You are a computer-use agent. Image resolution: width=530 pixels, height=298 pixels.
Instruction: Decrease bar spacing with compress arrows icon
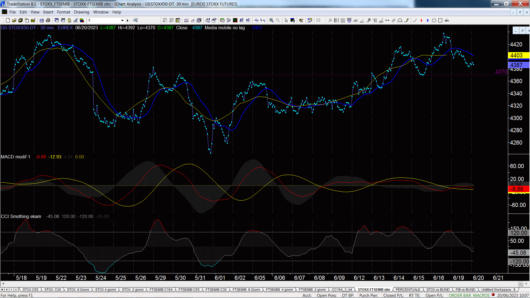tap(256, 20)
